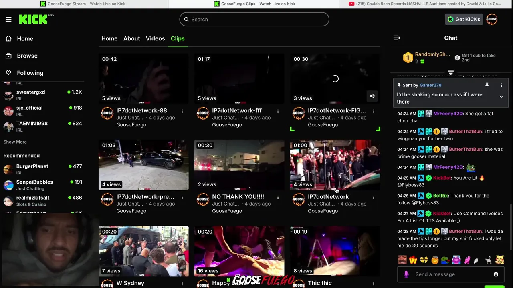Open options menu for NO THANK YOU clip
Screen dimensions: 513x288
point(278,197)
